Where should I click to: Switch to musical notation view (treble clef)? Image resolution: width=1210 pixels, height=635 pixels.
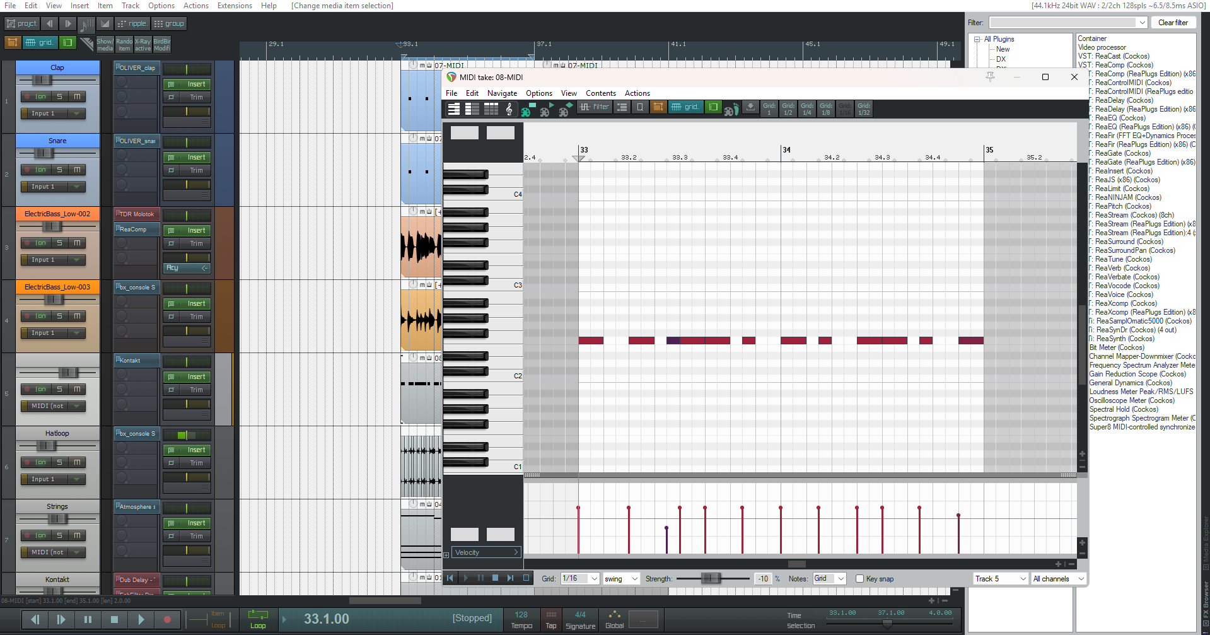point(509,108)
